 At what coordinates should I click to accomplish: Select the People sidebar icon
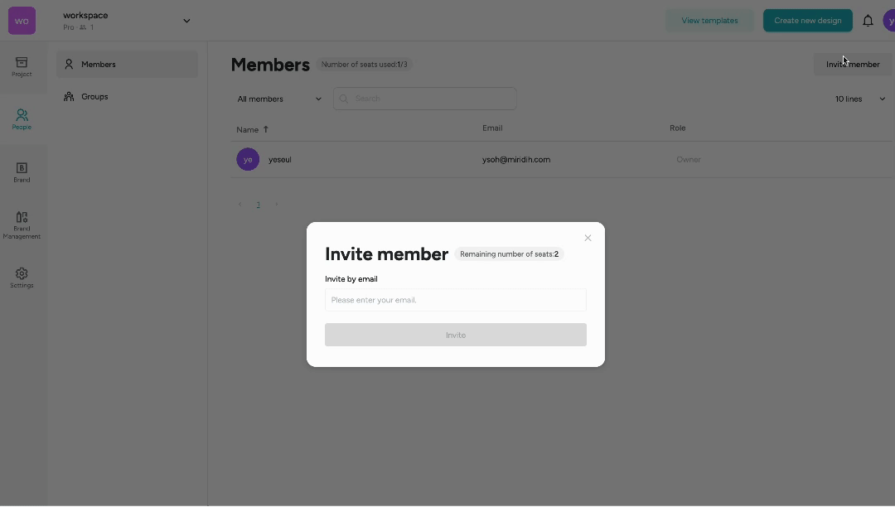coord(22,119)
